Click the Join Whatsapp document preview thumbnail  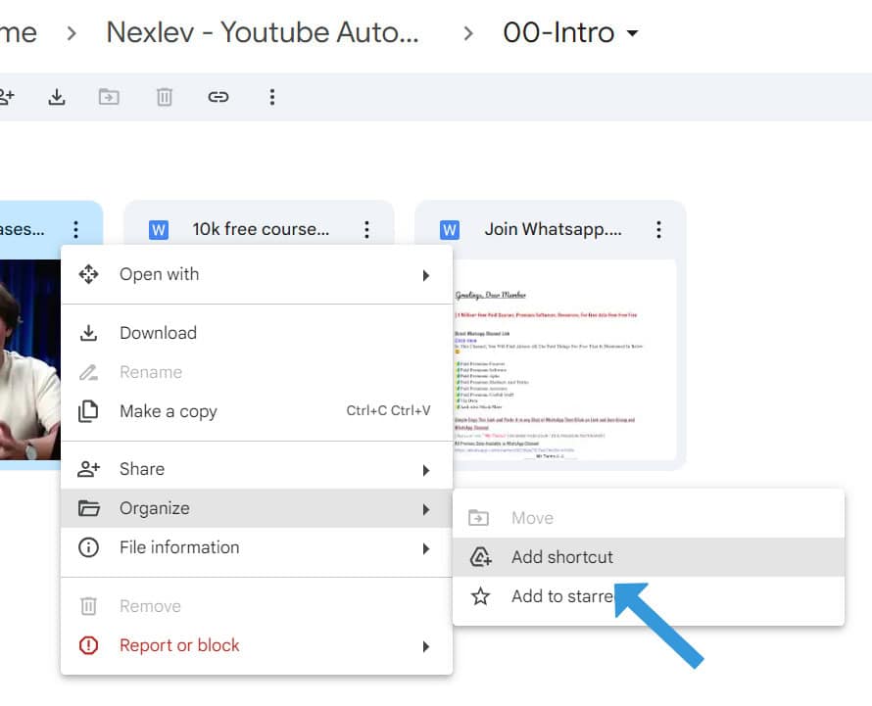pos(564,359)
